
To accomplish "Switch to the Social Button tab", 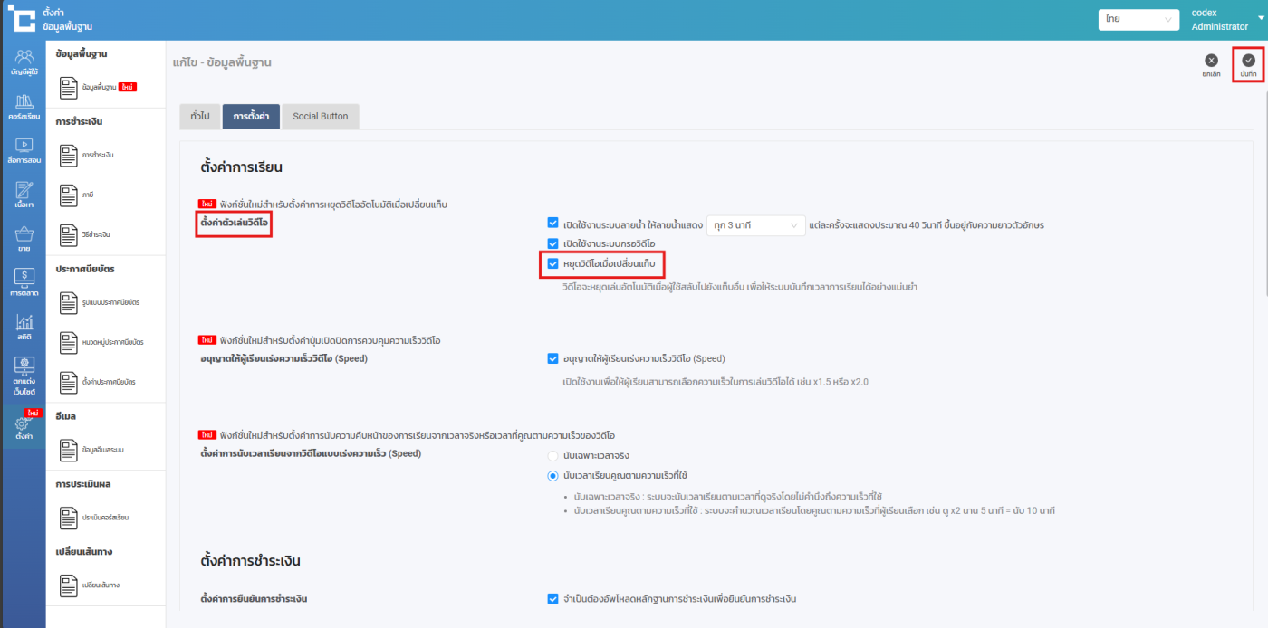I will click(x=320, y=117).
